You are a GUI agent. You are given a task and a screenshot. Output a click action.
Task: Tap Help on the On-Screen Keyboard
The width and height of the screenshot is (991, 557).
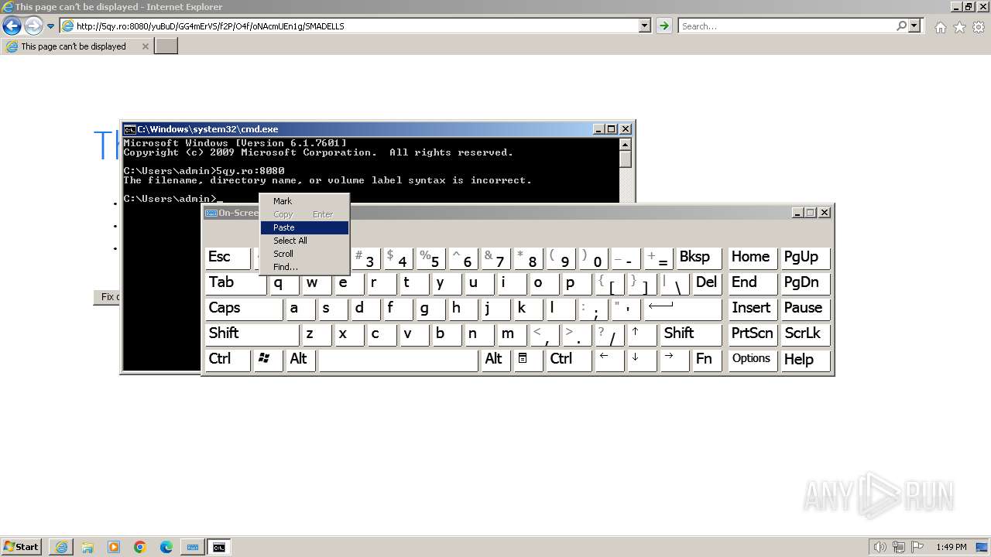coord(805,360)
